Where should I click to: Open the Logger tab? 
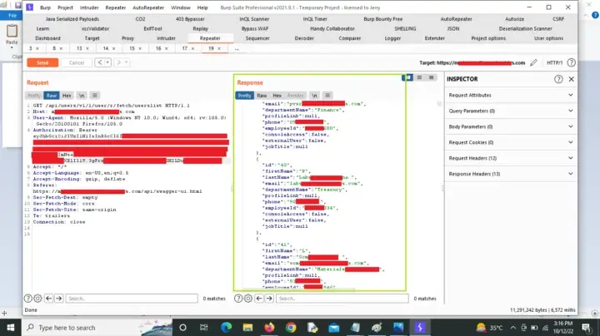point(392,38)
